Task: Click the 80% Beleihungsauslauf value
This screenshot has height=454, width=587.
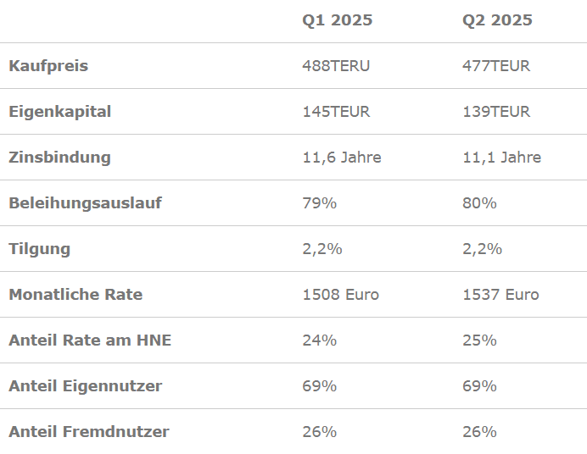Action: click(x=479, y=203)
